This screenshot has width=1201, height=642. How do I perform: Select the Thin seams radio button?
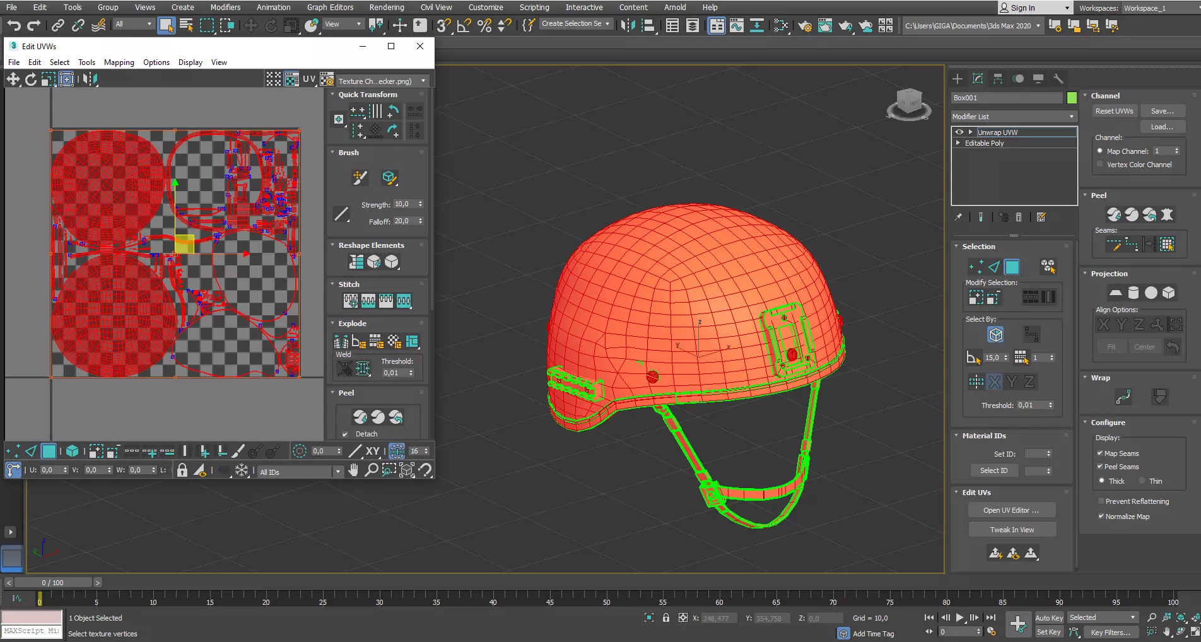click(1142, 481)
